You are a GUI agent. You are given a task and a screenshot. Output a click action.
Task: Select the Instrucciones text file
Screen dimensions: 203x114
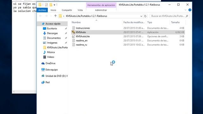tap(83, 28)
